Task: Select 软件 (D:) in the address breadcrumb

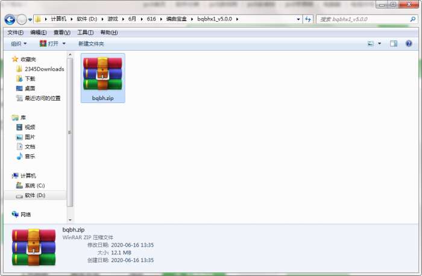Action: pyautogui.click(x=87, y=19)
